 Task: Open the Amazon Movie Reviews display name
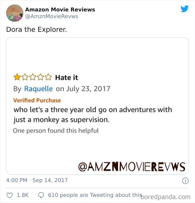[x=60, y=9]
